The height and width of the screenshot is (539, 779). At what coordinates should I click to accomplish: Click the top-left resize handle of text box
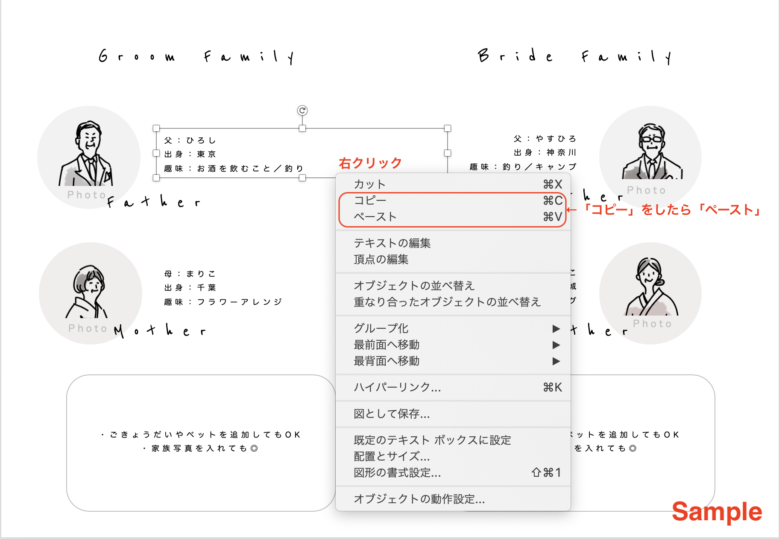pos(156,128)
